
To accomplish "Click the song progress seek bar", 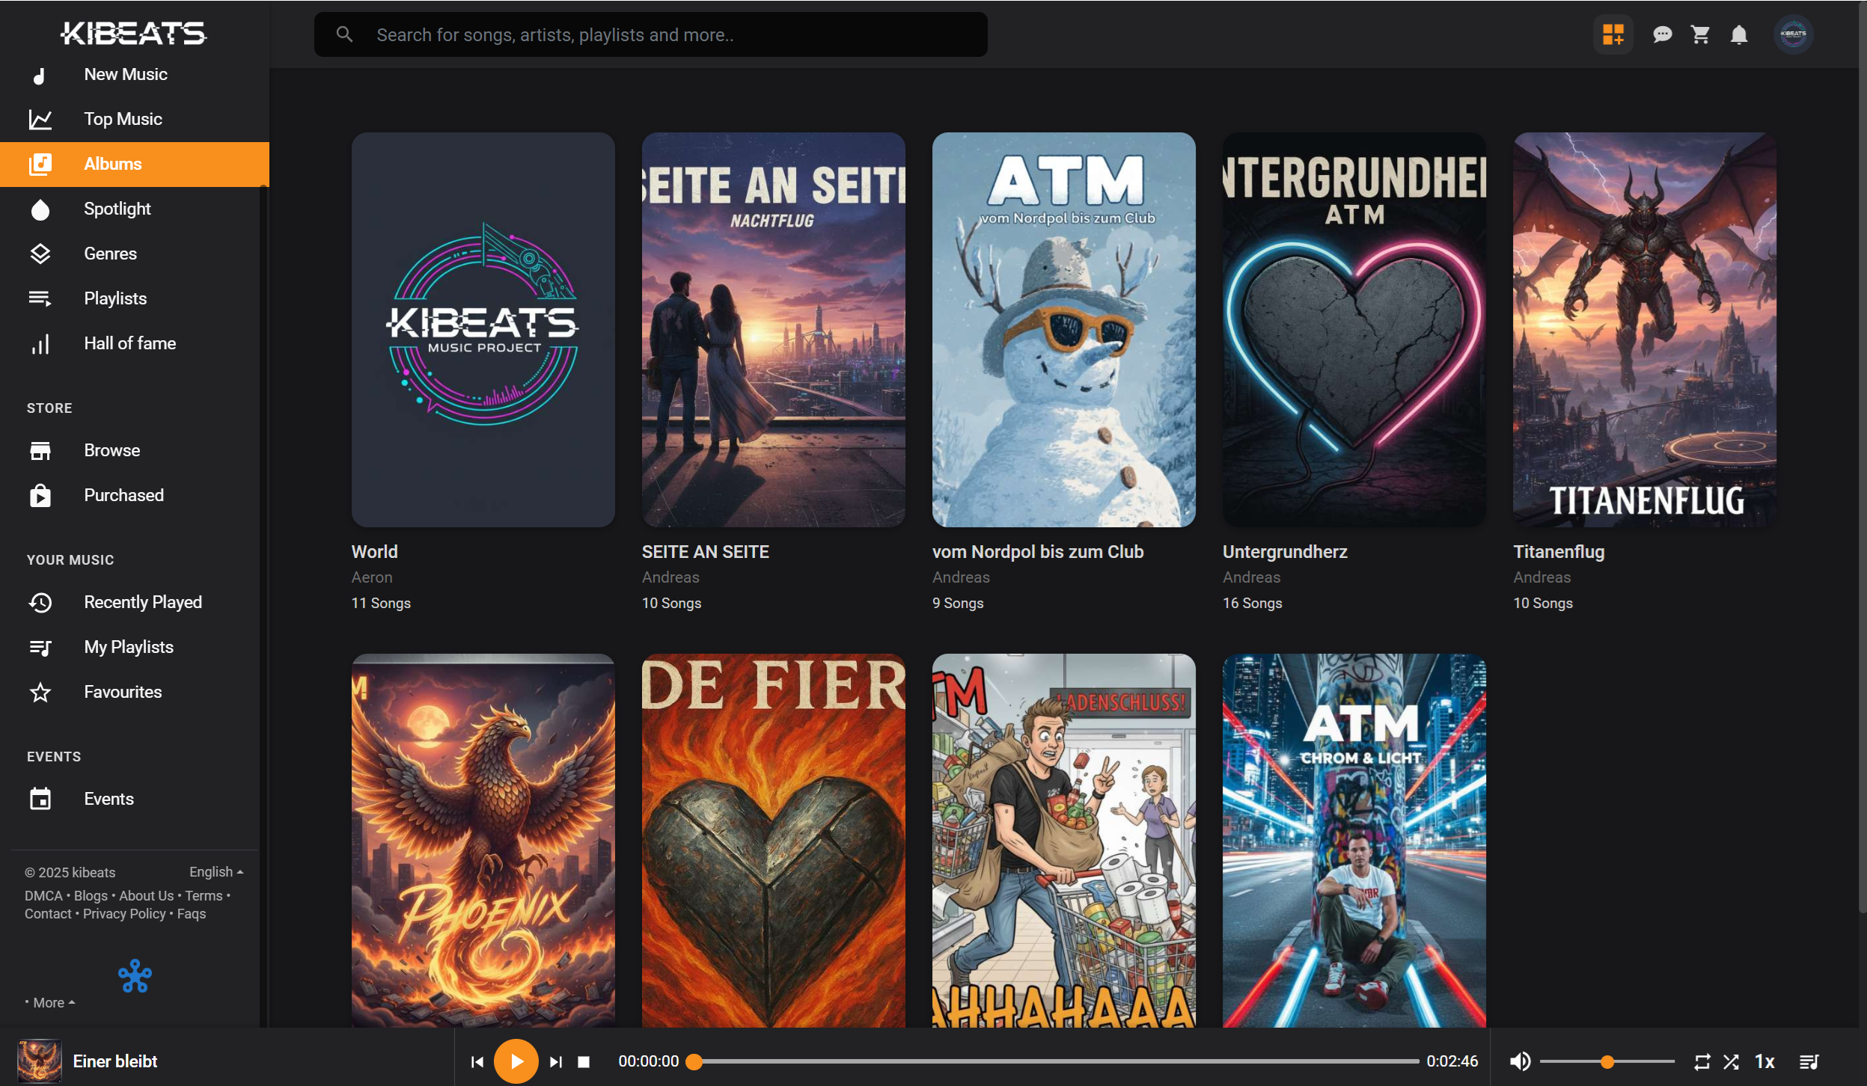I will (x=1055, y=1061).
